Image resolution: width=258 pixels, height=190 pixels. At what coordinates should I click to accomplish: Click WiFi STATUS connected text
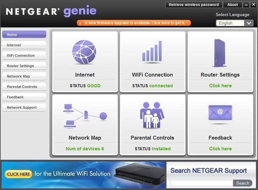point(152,86)
